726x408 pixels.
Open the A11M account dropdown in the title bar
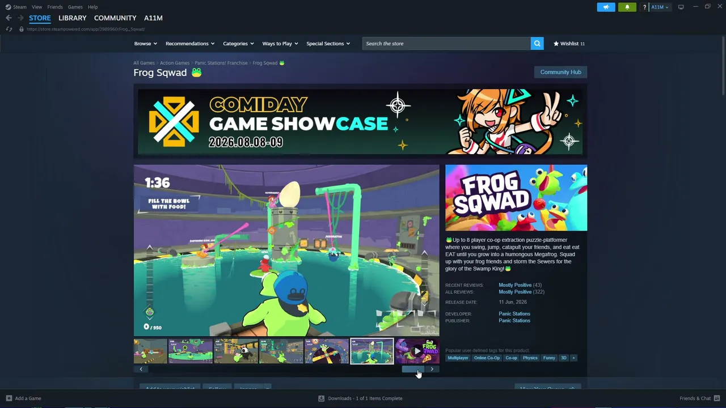point(659,7)
